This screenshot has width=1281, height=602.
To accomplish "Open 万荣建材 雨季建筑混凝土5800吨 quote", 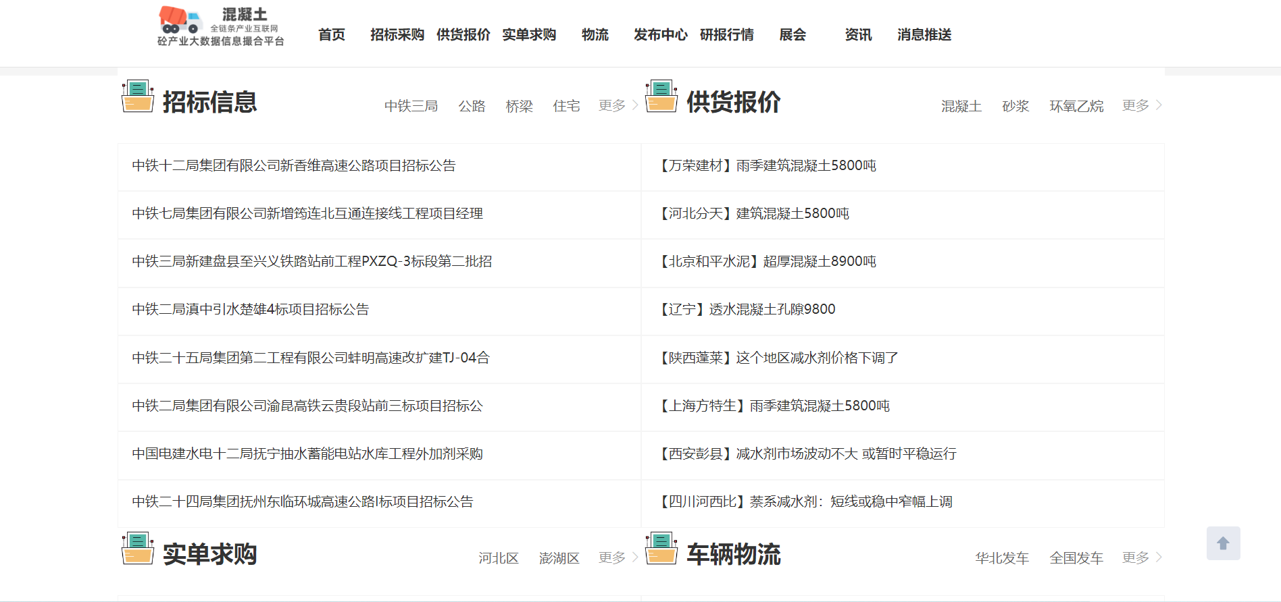I will tap(766, 166).
